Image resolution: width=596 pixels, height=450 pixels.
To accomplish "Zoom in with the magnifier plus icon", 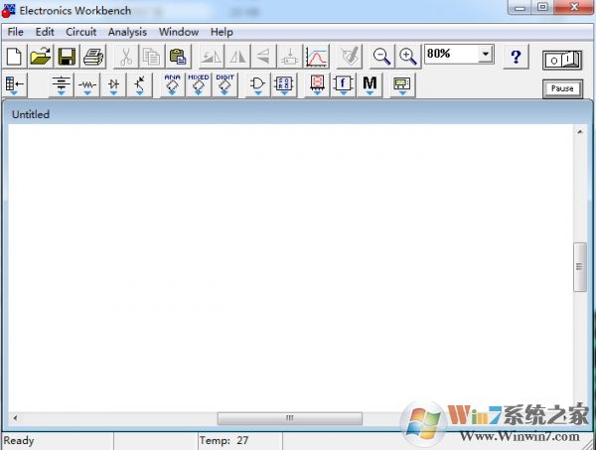I will click(407, 58).
